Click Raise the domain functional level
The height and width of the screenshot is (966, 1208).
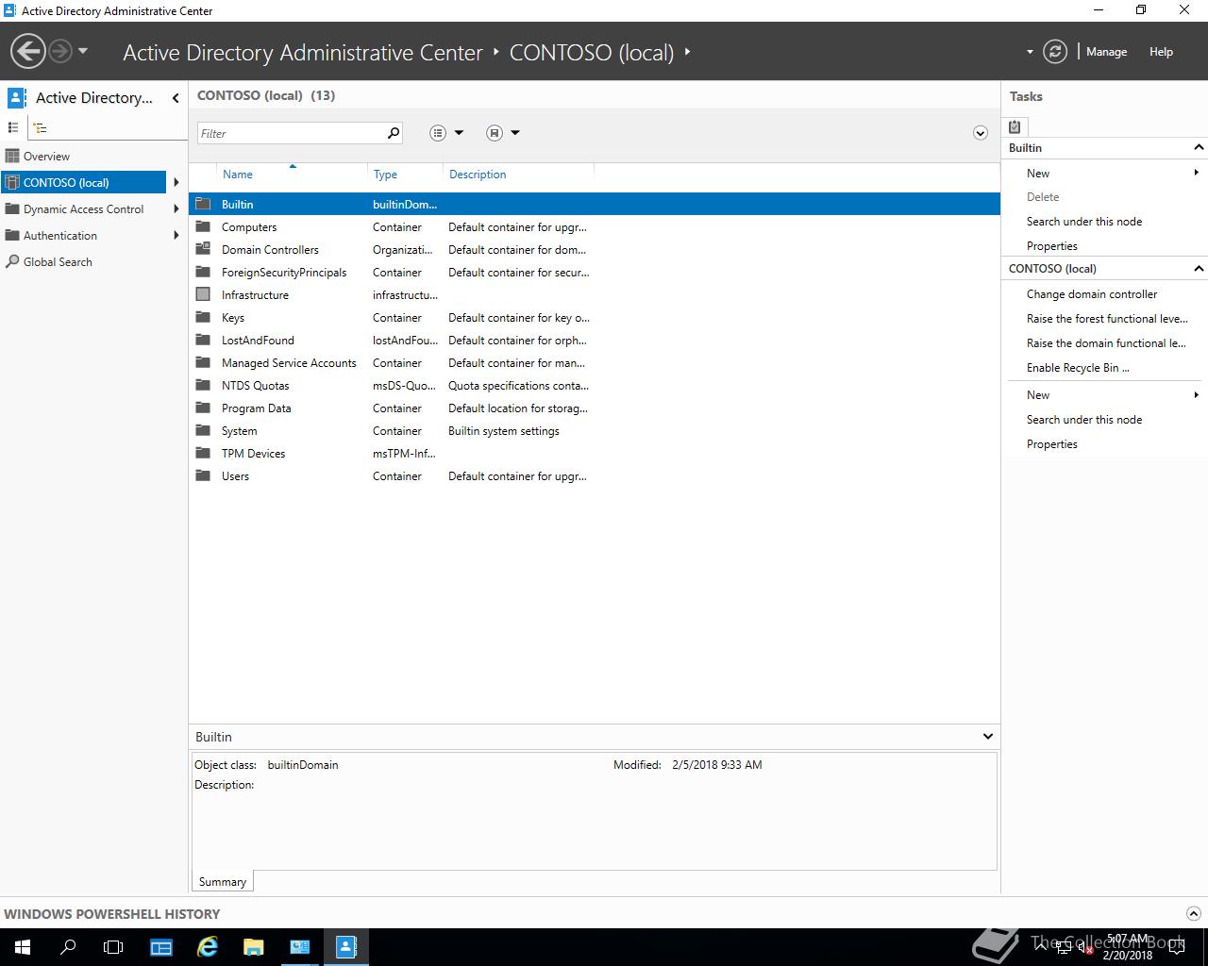[x=1106, y=343]
